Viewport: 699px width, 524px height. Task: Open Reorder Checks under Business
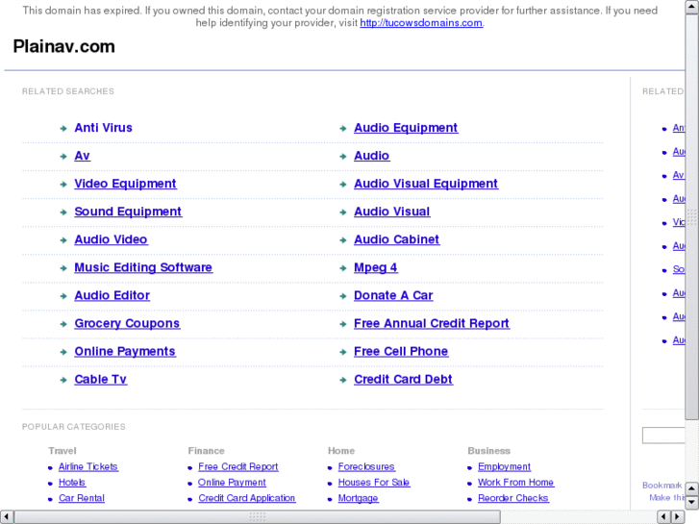pos(513,498)
